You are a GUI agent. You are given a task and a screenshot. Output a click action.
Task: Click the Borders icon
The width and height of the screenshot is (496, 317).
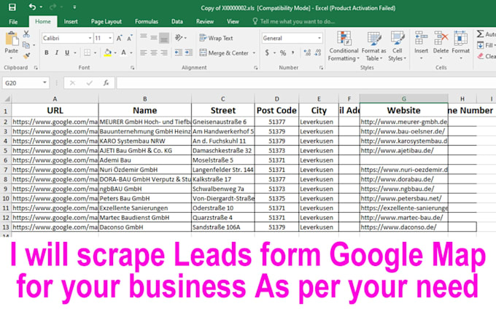pyautogui.click(x=87, y=52)
